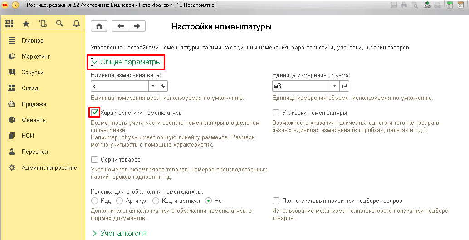Viewport: 469px width, 240px height.
Task: Open the sections menu grid icon
Action: coord(9,24)
